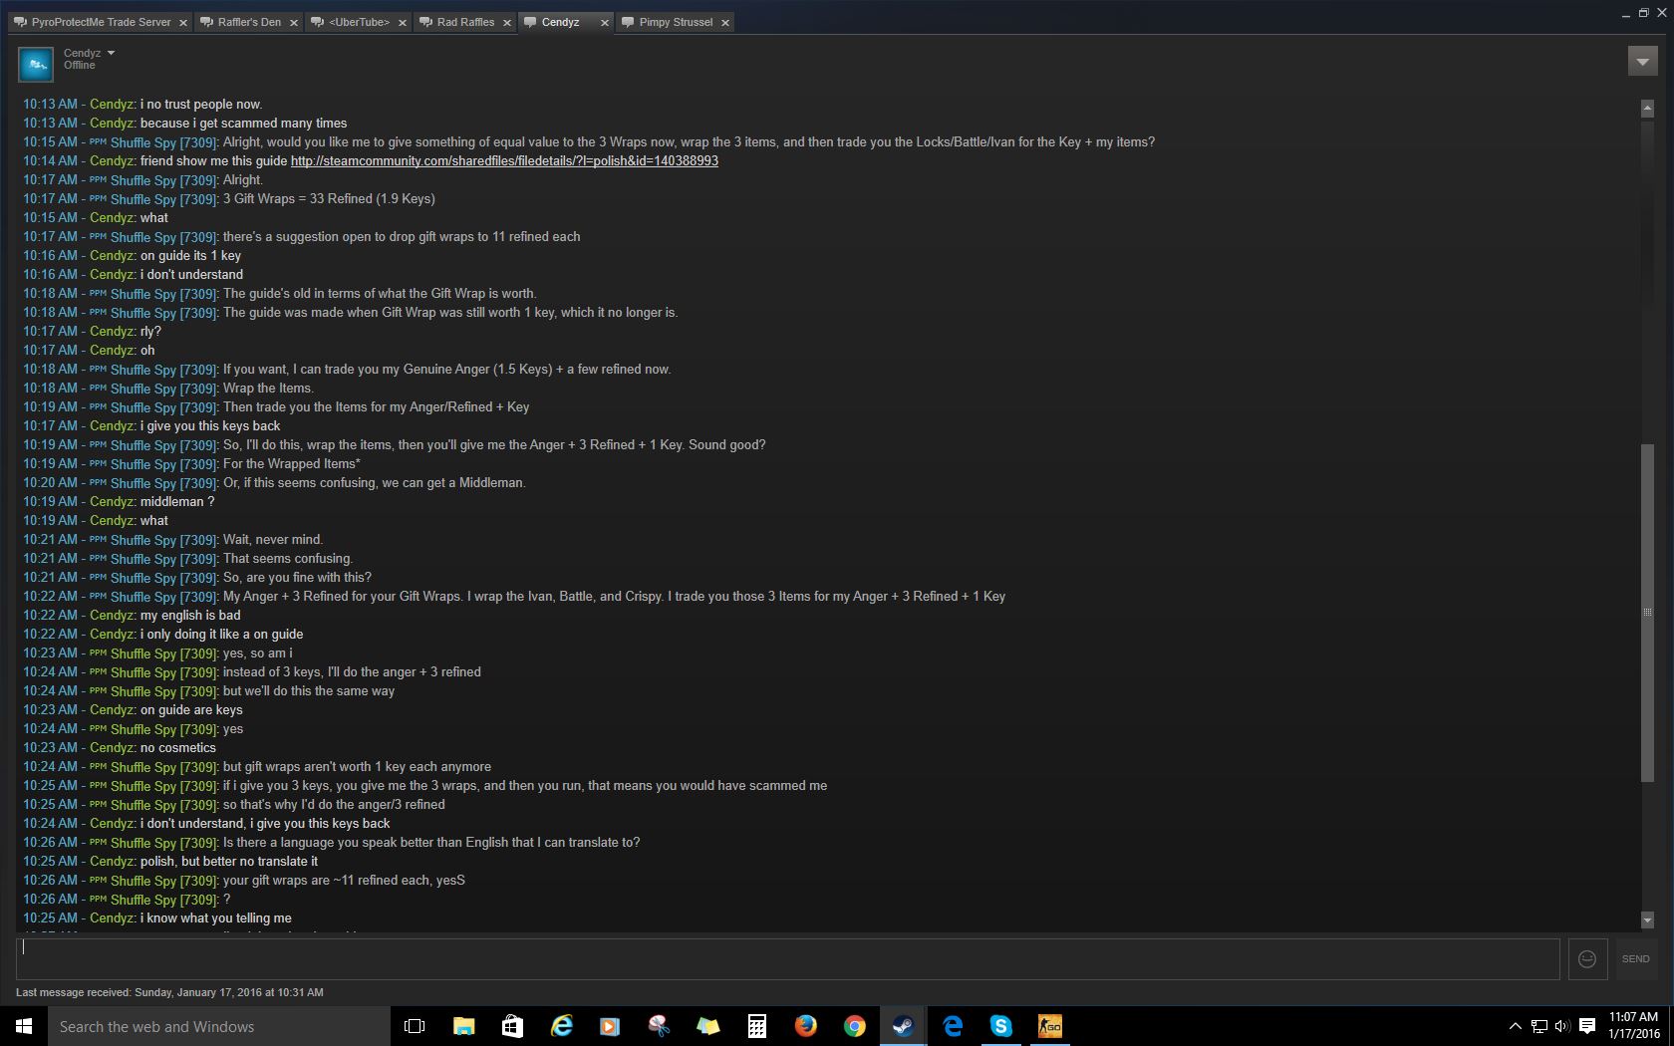
Task: Show hidden system tray icons chevron
Action: pos(1515,1026)
